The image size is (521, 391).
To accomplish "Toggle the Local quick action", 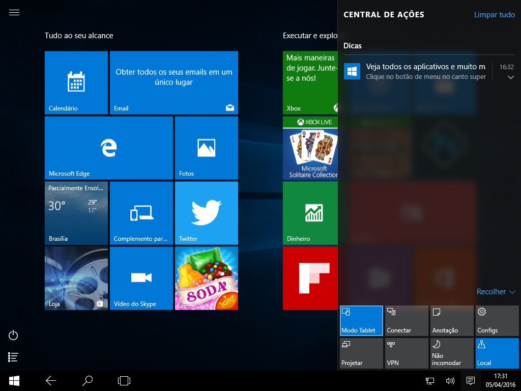I will point(497,353).
